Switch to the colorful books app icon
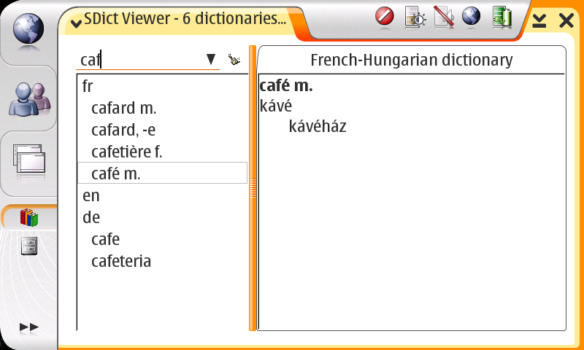The height and width of the screenshot is (350, 584). point(28,217)
